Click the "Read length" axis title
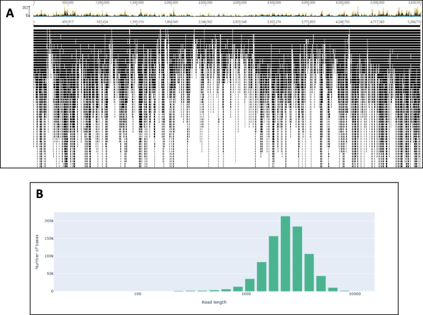Image resolution: width=423 pixels, height=315 pixels. coord(215,303)
